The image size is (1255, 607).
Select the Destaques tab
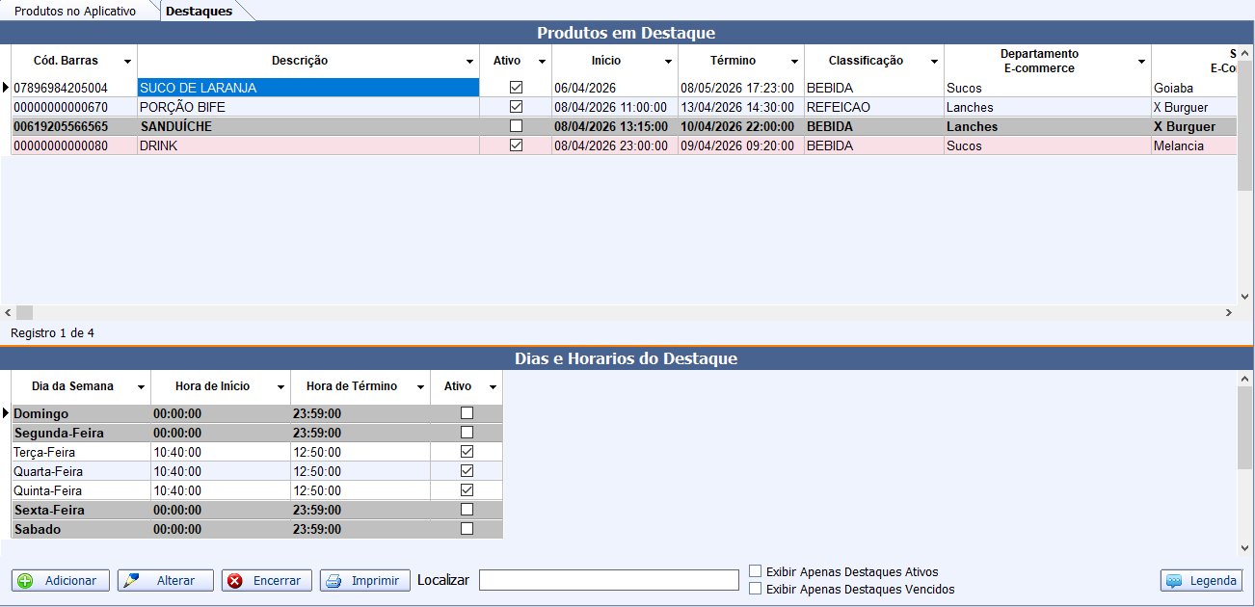point(200,11)
